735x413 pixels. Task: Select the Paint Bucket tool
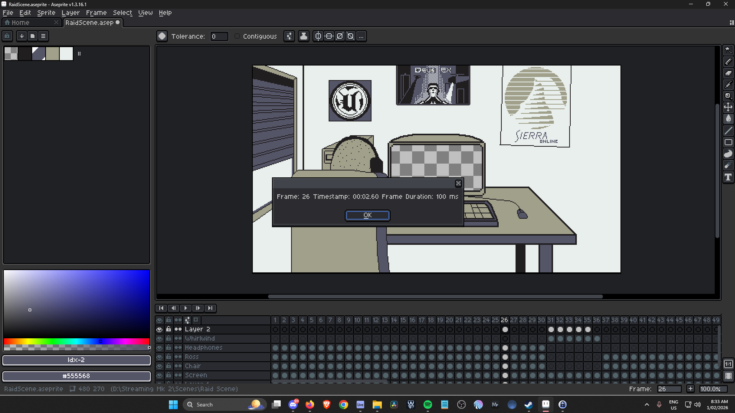click(728, 119)
